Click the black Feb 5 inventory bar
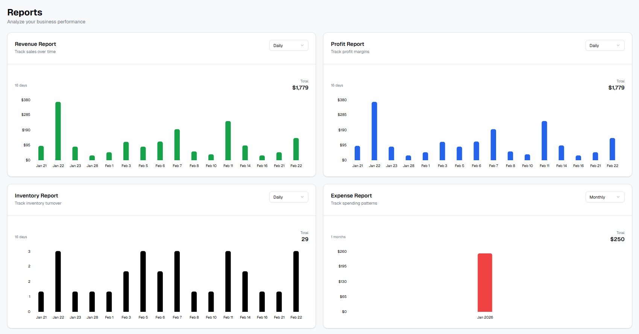 (143, 281)
